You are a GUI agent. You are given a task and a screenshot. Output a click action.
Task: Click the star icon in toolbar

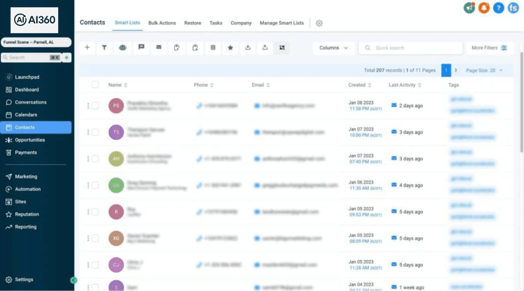click(x=230, y=48)
